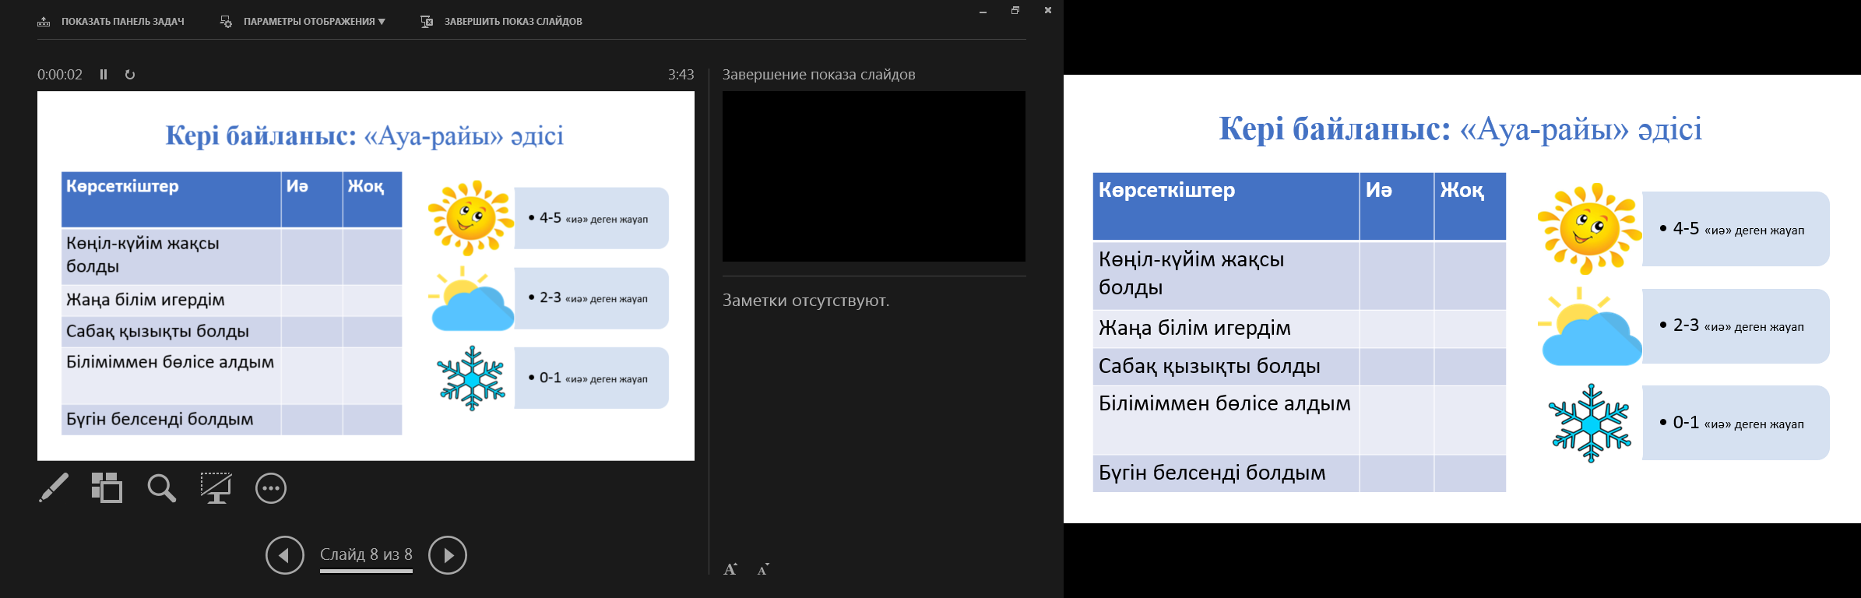Click the slide progress bar under counter
The width and height of the screenshot is (1861, 598).
pos(366,572)
